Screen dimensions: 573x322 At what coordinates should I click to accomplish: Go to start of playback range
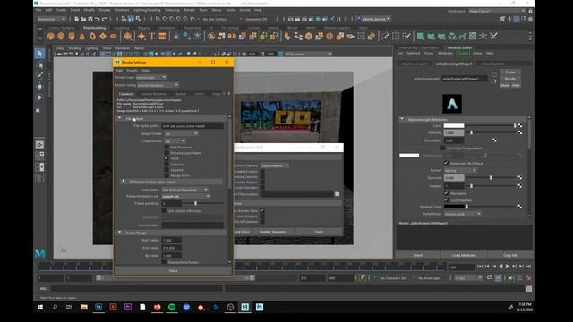480,267
